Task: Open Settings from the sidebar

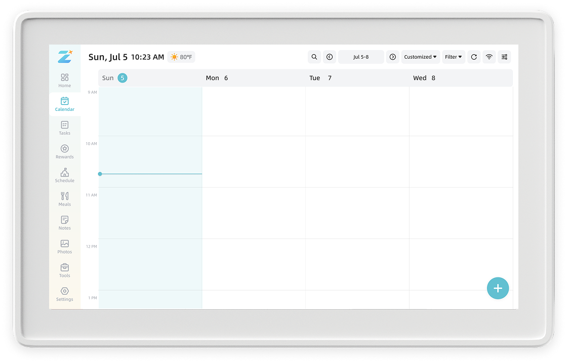Action: pyautogui.click(x=65, y=294)
